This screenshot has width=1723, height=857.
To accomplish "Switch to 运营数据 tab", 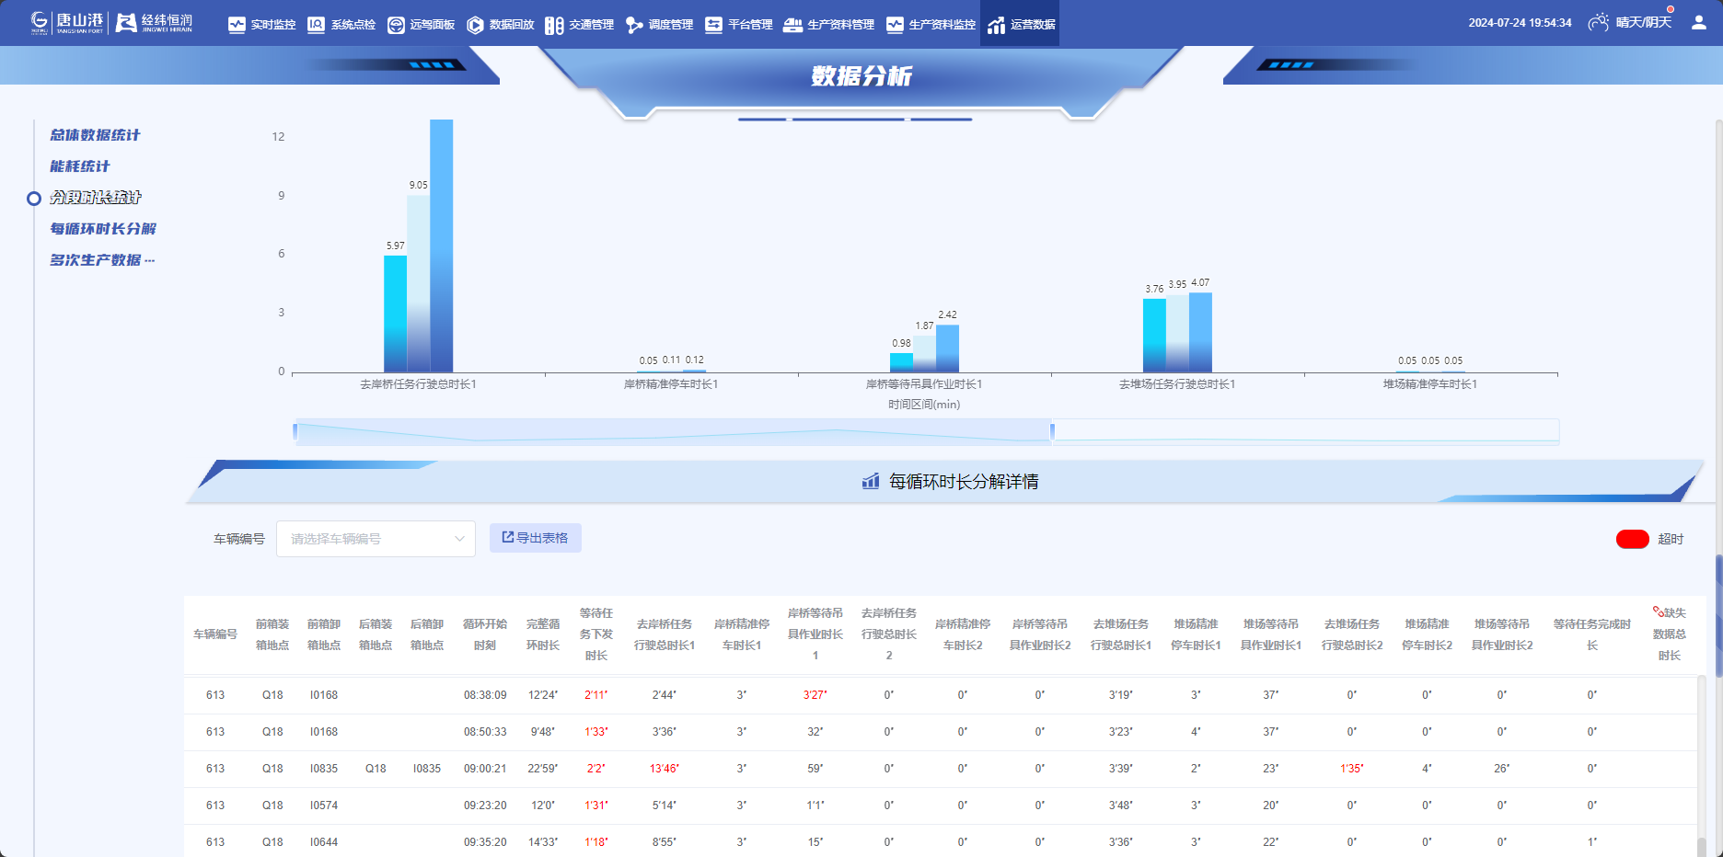I will pos(1021,24).
